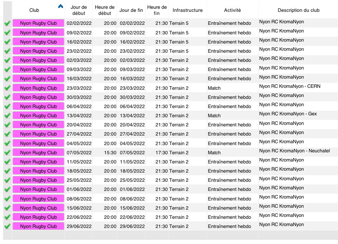Click the green checkmark for 16/02/2022 row
Screen dimensions: 338x244
click(x=7, y=42)
